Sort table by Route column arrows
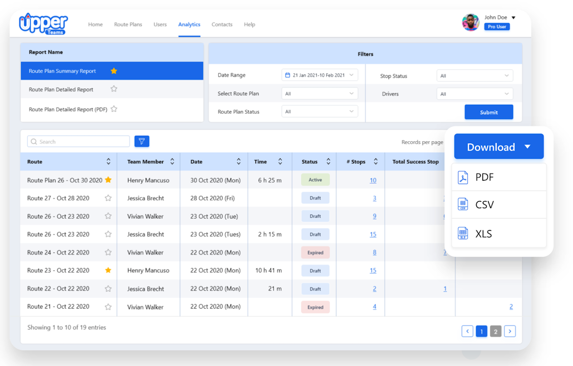The width and height of the screenshot is (573, 366). (x=108, y=162)
